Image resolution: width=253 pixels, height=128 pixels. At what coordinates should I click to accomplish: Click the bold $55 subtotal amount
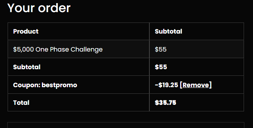click(161, 67)
